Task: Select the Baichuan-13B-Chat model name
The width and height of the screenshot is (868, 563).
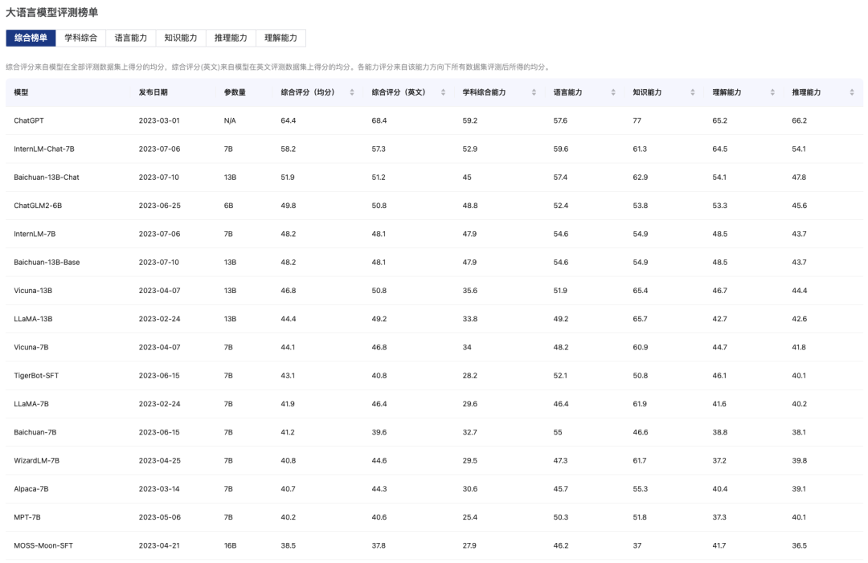Action: [47, 177]
